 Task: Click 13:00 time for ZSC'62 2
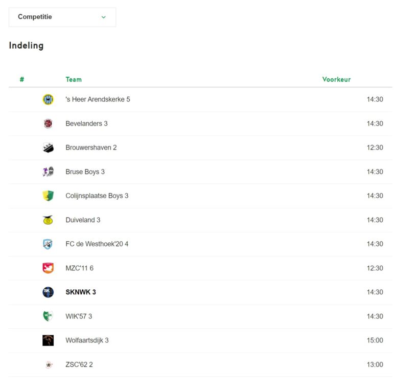(x=375, y=365)
